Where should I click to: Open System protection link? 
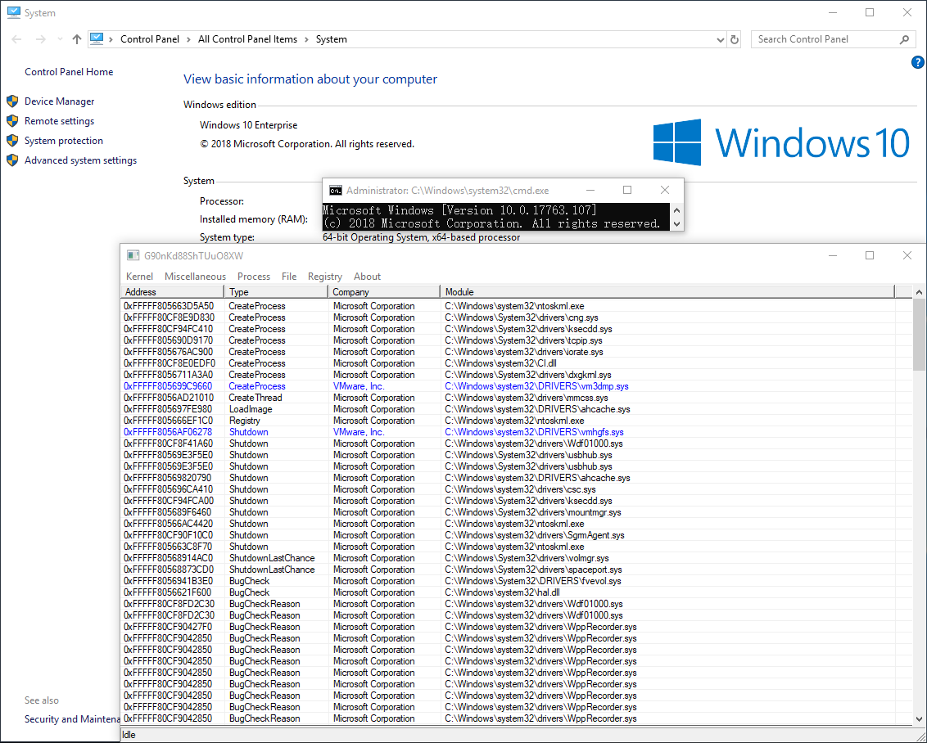click(63, 141)
